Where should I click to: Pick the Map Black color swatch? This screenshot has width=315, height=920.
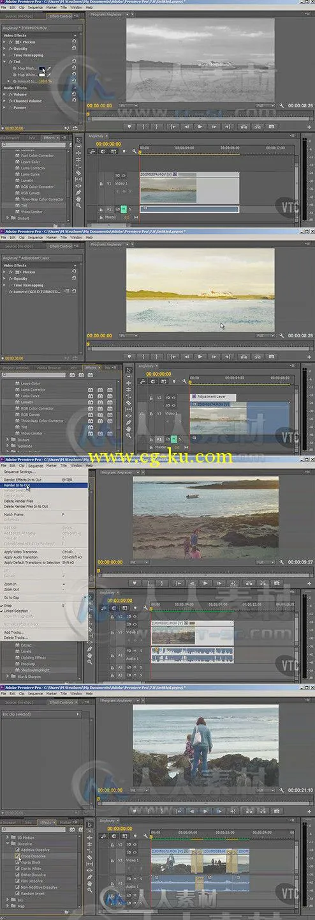43,69
